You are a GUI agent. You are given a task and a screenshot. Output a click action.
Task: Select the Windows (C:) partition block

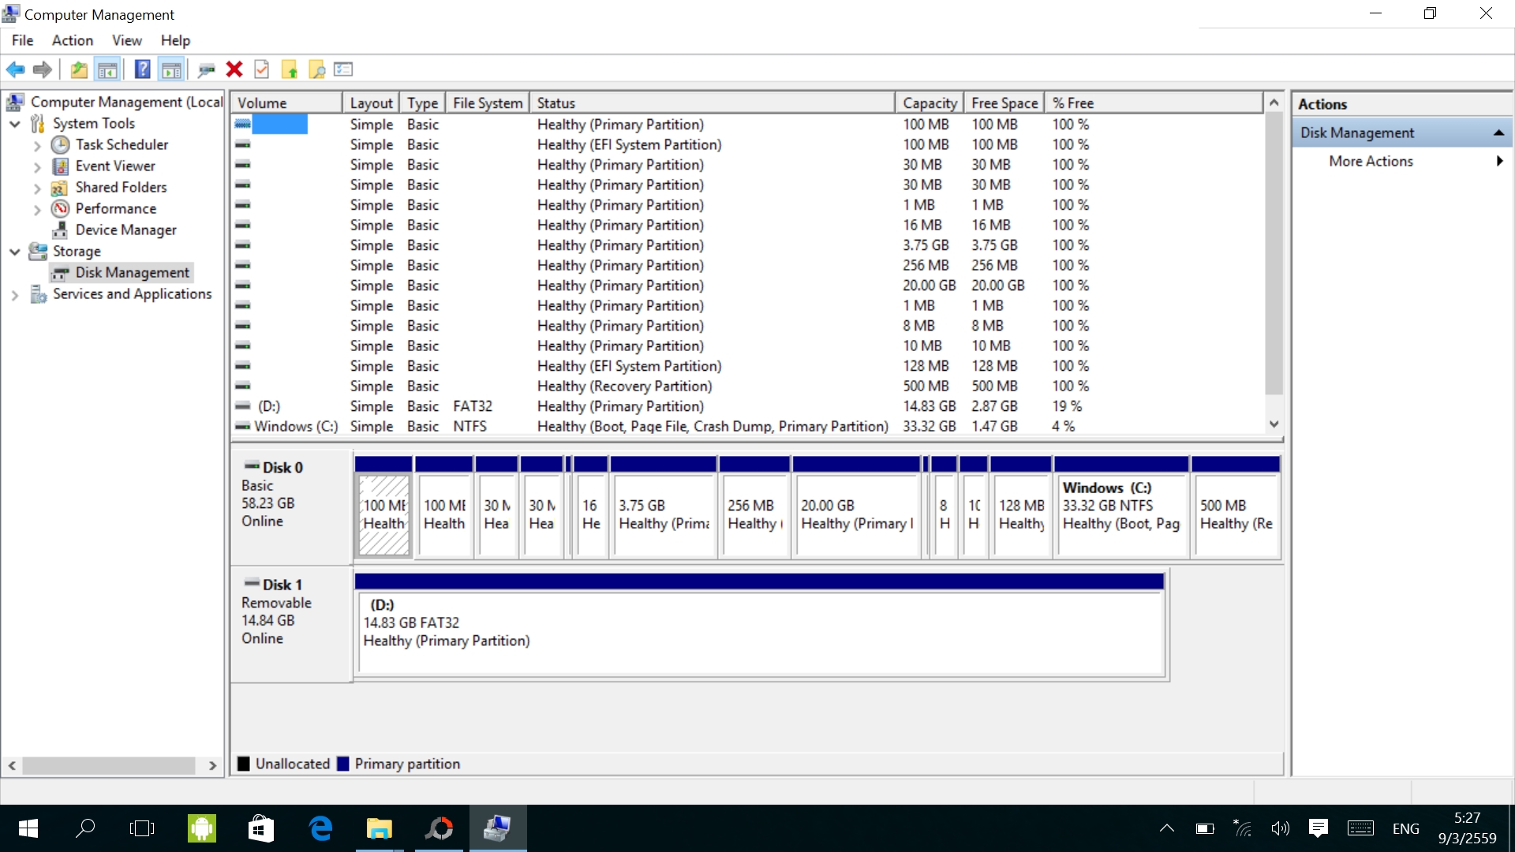pyautogui.click(x=1120, y=513)
